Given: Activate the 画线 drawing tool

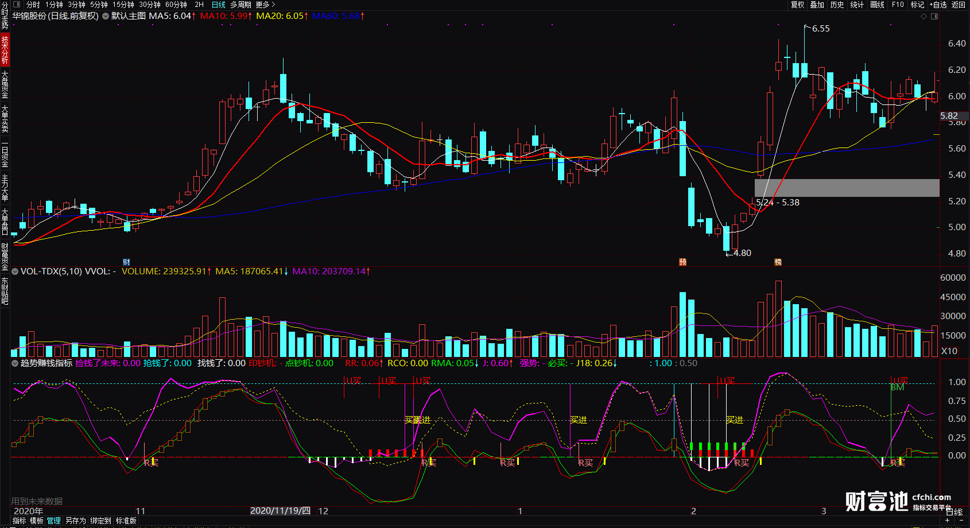Looking at the screenshot, I should pyautogui.click(x=877, y=5).
